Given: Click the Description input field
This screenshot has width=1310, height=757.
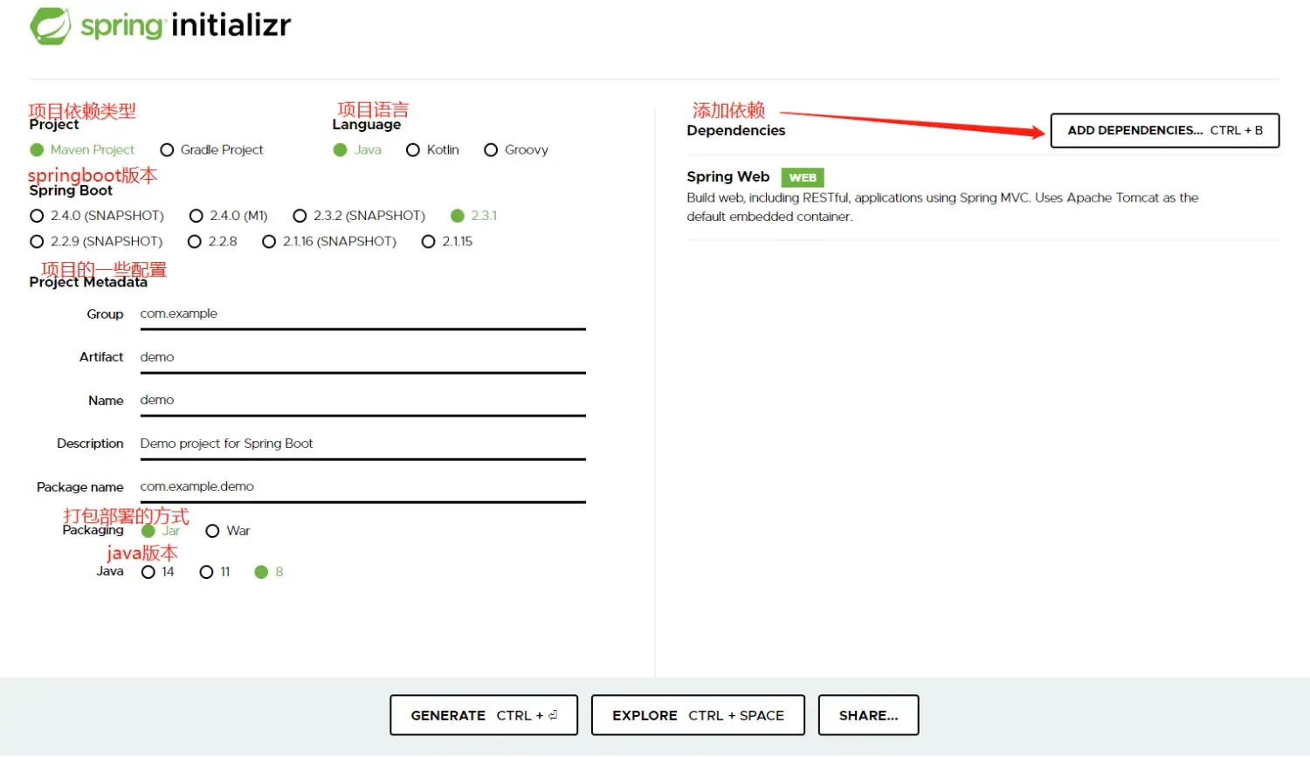Looking at the screenshot, I should click(x=362, y=444).
